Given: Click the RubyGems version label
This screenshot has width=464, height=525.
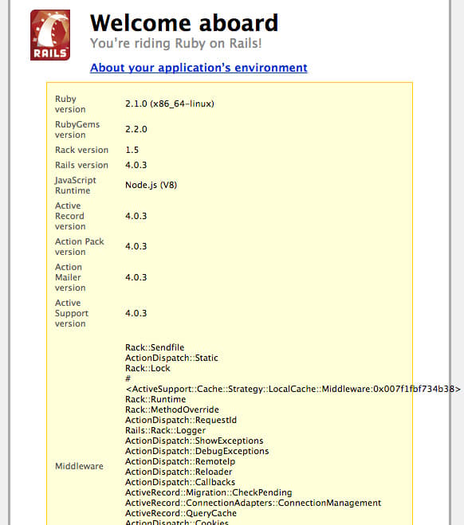Looking at the screenshot, I should point(77,130).
